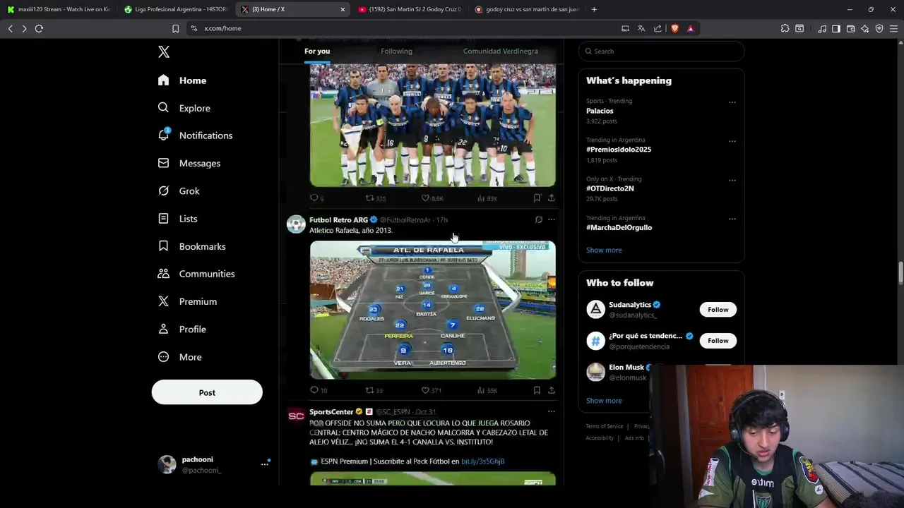Open the Brave Wallet icon
The width and height of the screenshot is (904, 508).
click(850, 28)
